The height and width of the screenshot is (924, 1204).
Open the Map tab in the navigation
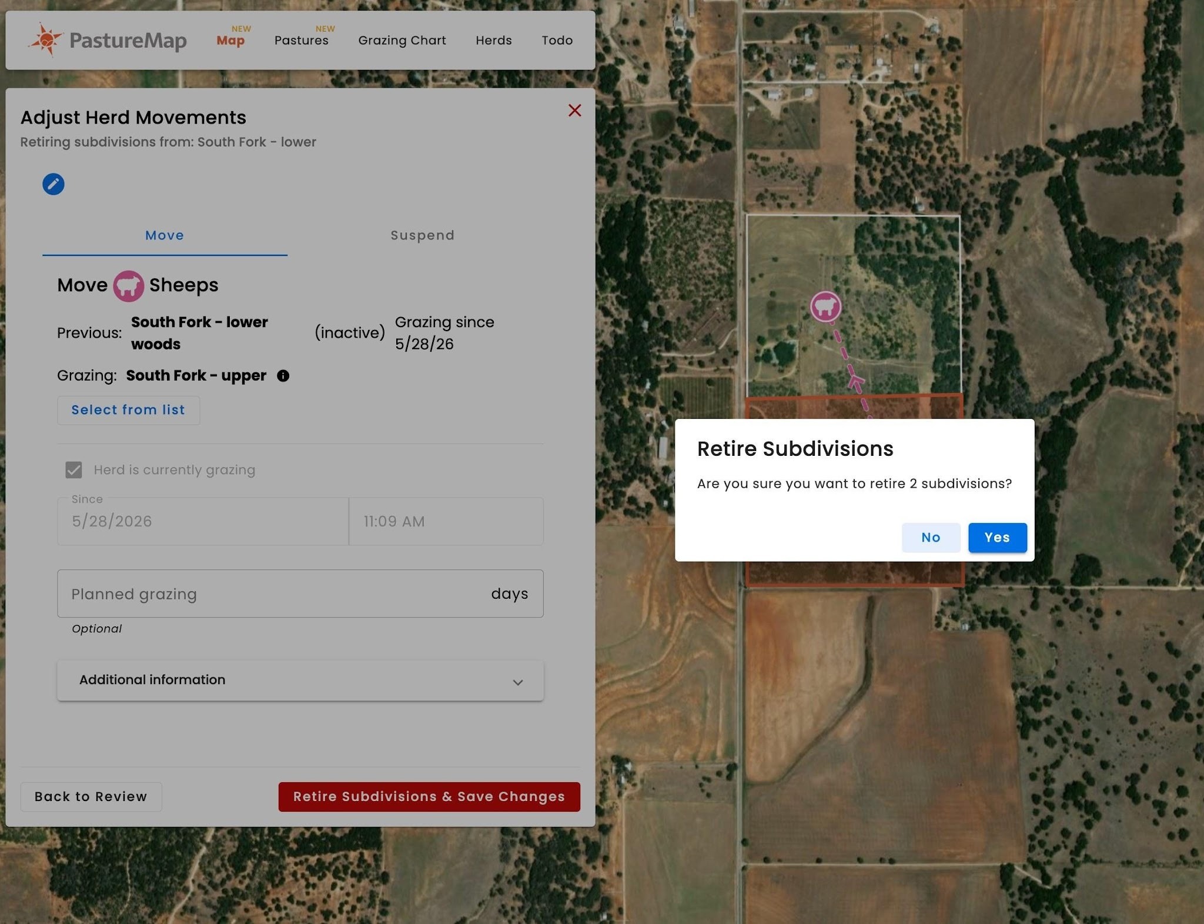230,40
